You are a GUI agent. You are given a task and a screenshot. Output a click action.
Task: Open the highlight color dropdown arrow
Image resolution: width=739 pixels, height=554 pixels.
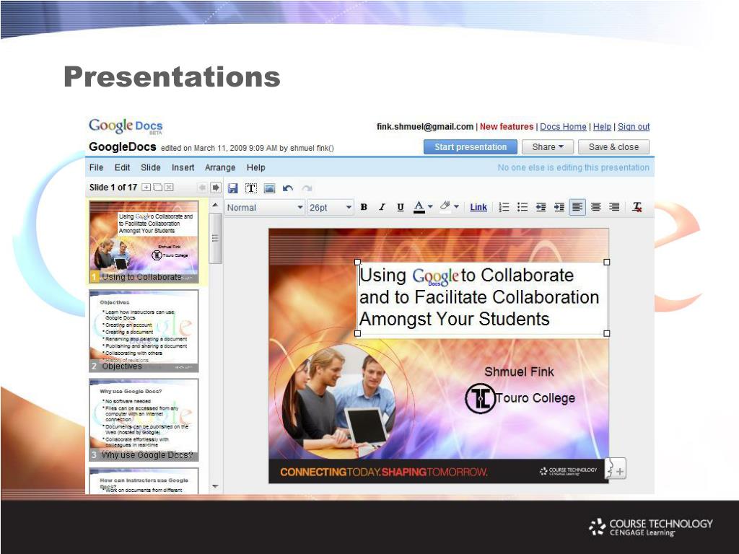(456, 207)
